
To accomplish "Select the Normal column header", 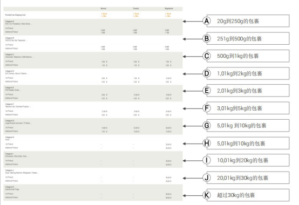I will point(104,9).
